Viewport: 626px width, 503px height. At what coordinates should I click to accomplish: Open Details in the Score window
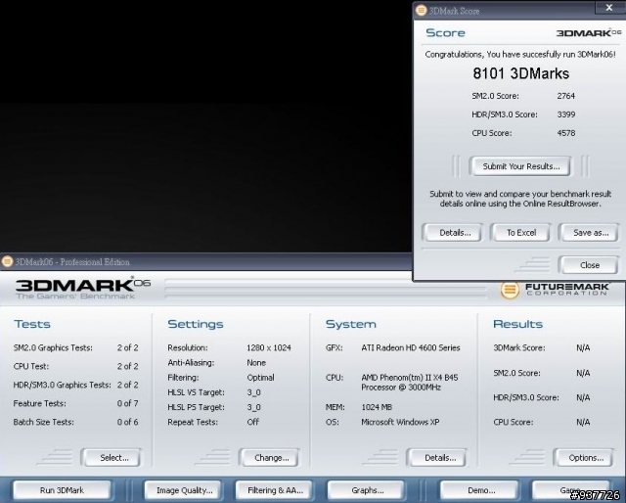453,233
